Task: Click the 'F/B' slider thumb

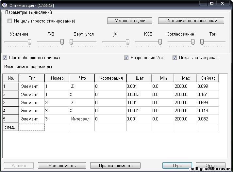Action: click(62, 42)
